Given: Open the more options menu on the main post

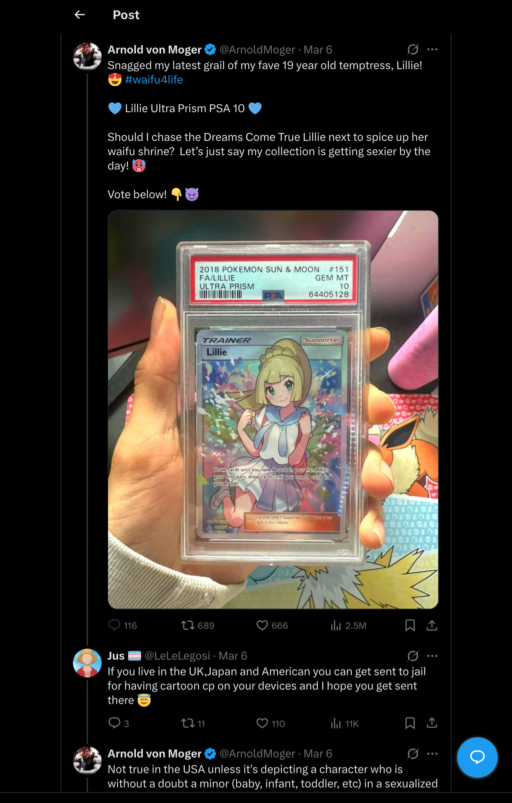Looking at the screenshot, I should (x=432, y=50).
